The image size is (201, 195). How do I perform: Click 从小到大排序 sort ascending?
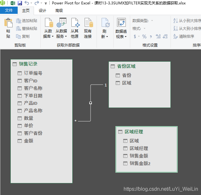(x=187, y=21)
